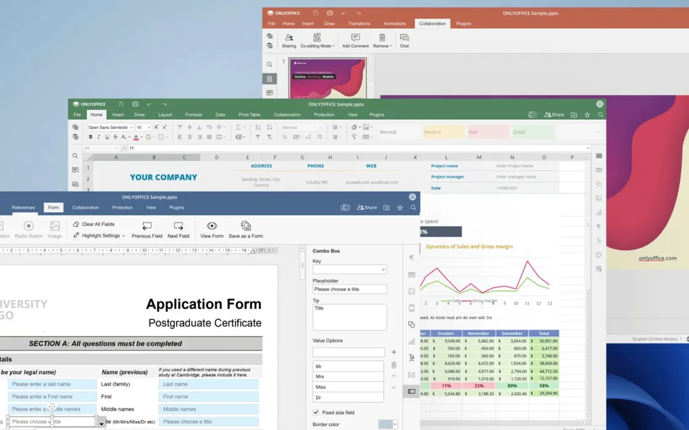Image resolution: width=689 pixels, height=430 pixels.
Task: Apply the Bad cell style swatch
Action: coord(488,132)
